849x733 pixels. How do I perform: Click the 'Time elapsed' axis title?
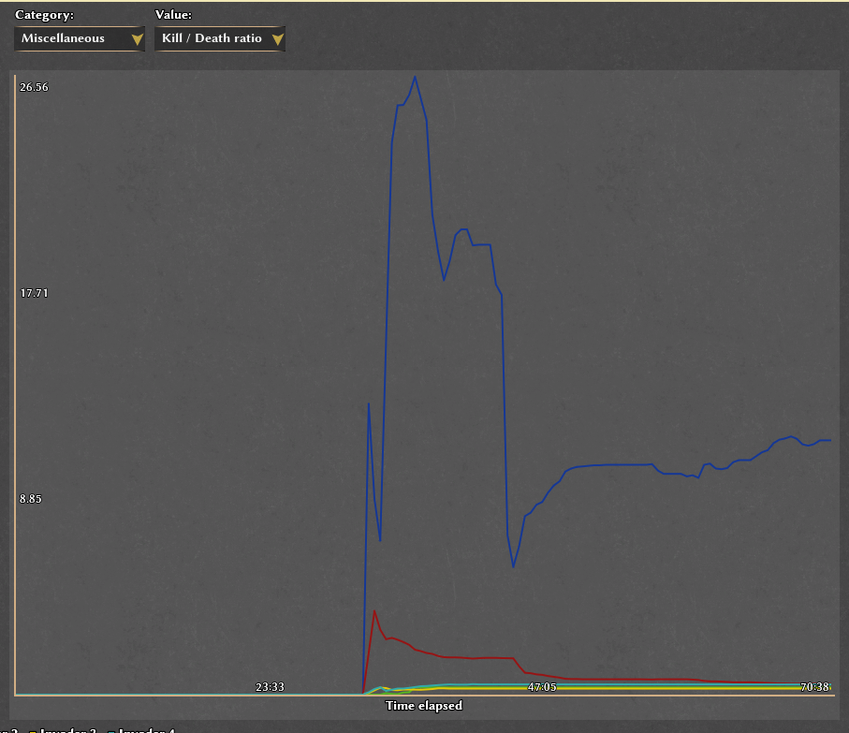(x=423, y=705)
